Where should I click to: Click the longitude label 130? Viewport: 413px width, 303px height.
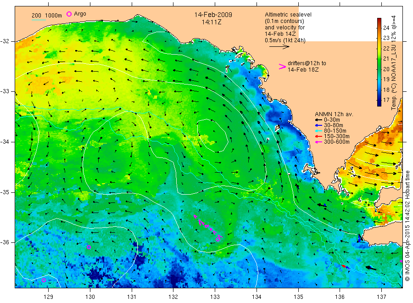[90, 297]
